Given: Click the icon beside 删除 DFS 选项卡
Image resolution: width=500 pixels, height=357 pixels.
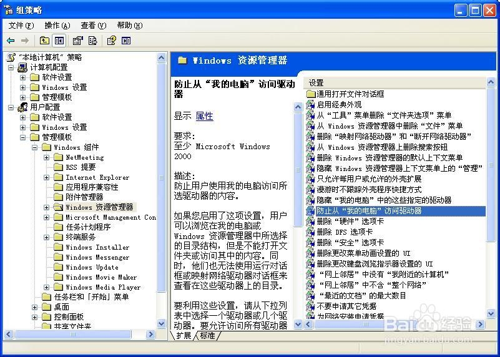Looking at the screenshot, I should (310, 232).
